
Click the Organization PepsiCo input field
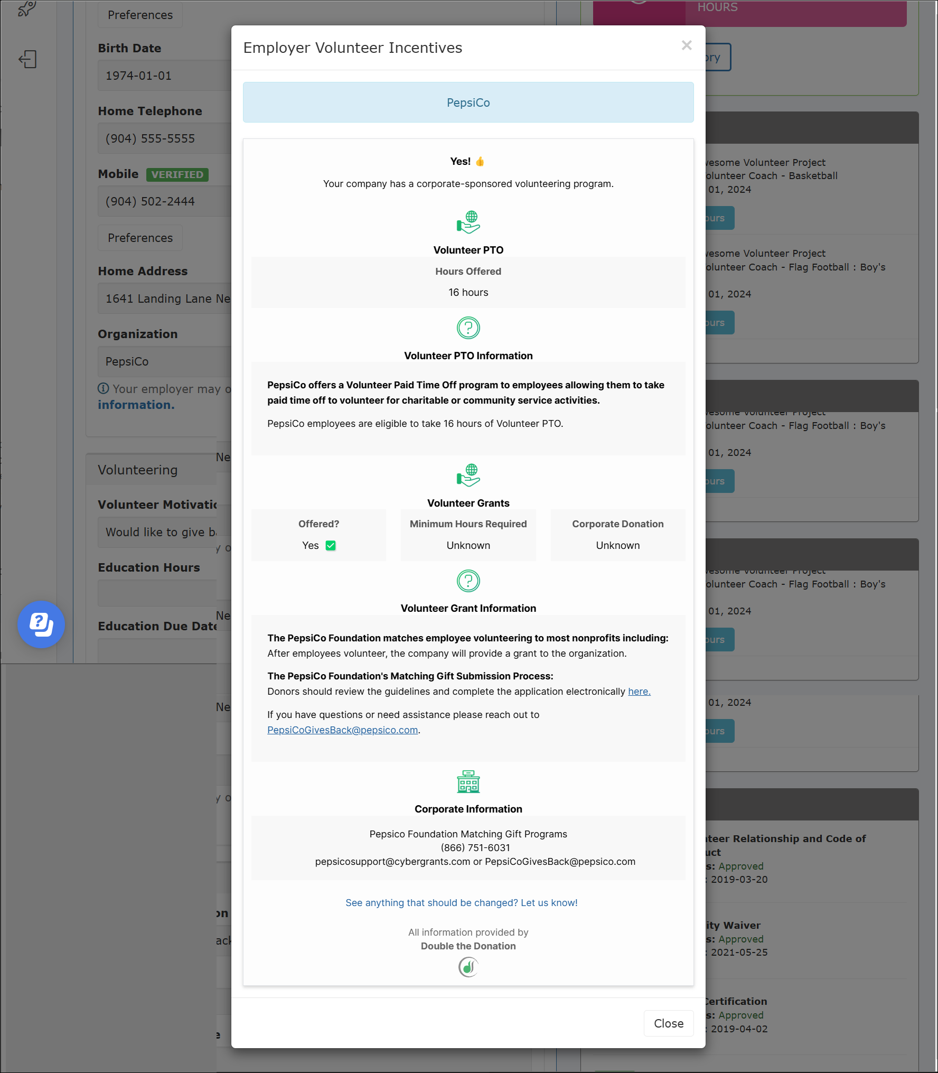click(164, 361)
